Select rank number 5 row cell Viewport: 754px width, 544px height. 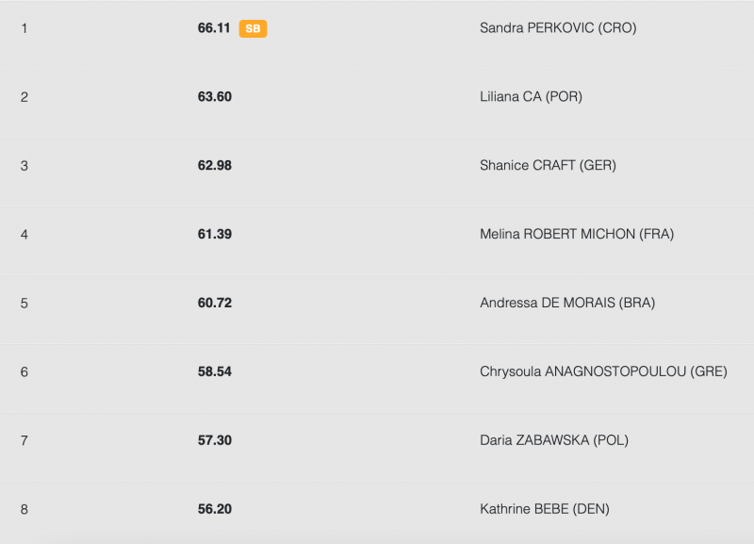(25, 304)
